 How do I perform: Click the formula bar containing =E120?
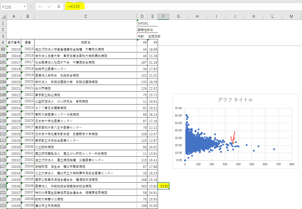[x=183, y=7]
